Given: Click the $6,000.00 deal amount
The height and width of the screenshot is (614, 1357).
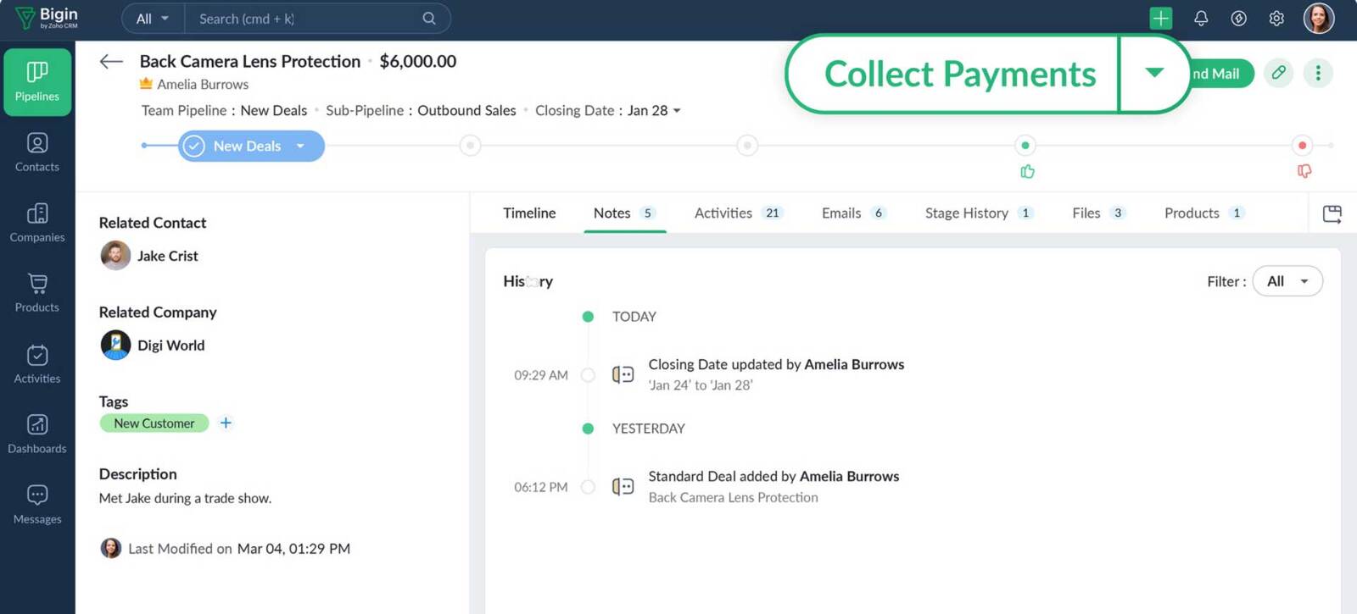Looking at the screenshot, I should pos(418,61).
